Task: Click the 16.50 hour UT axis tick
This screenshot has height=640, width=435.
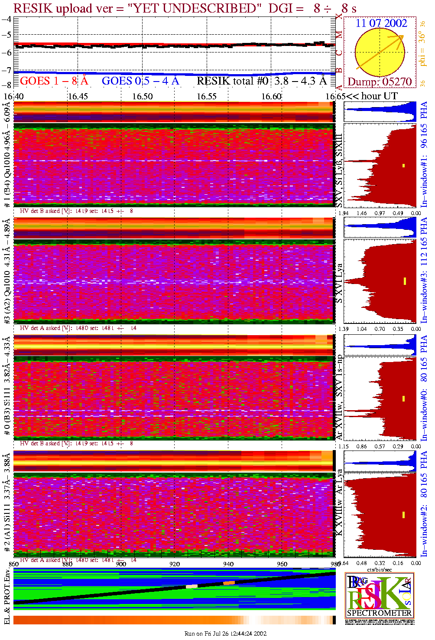Action: 142,96
